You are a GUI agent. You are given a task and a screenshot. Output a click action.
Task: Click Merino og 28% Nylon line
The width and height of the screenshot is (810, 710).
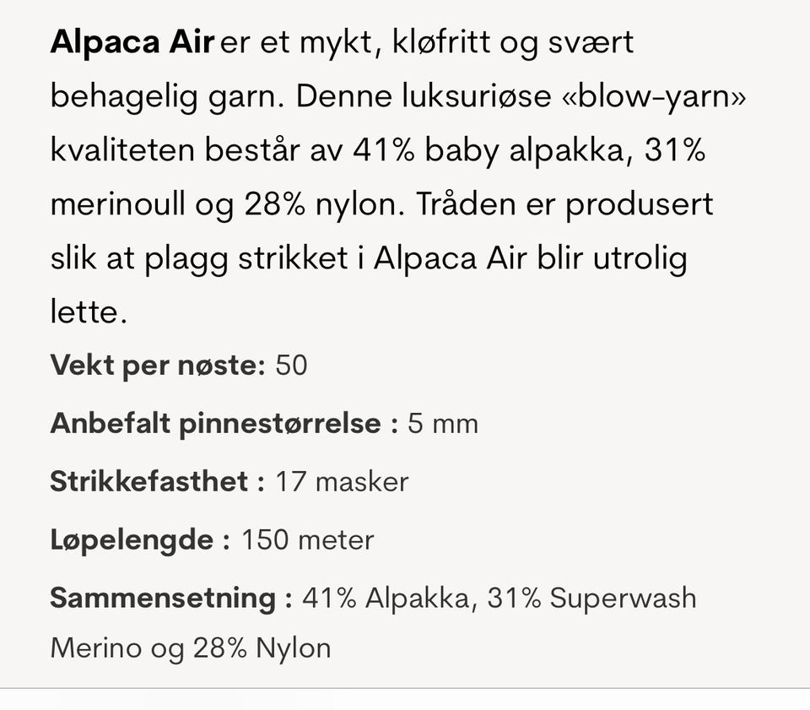click(191, 648)
